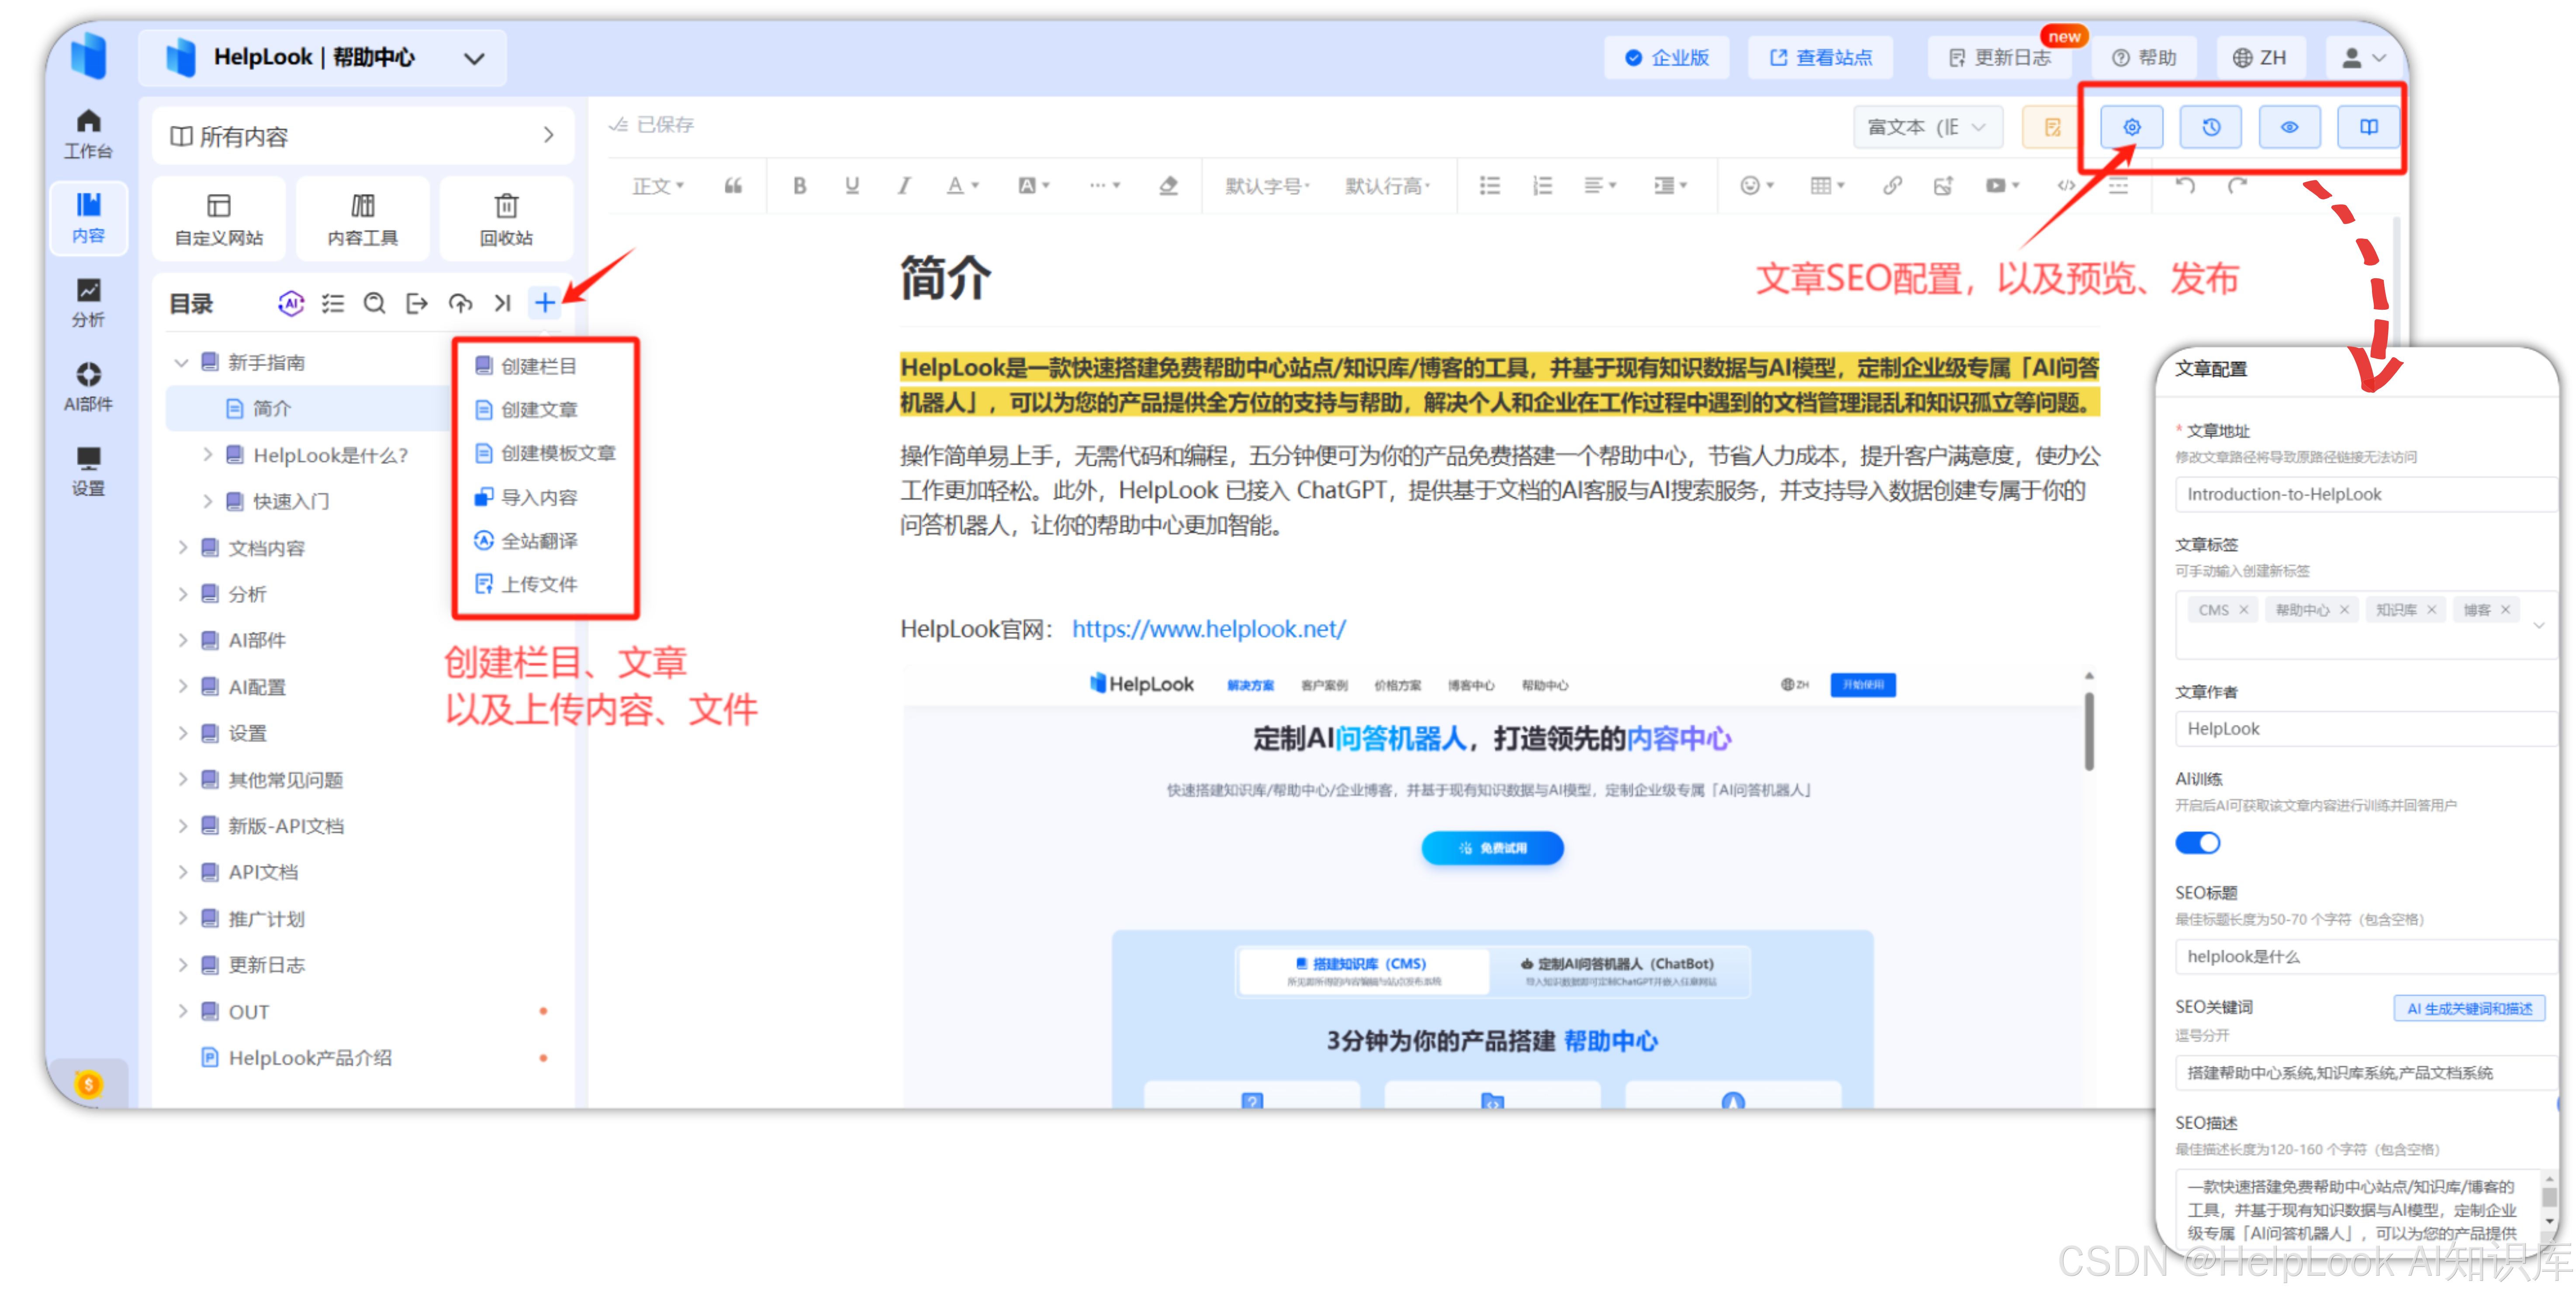Click the eye preview icon
The width and height of the screenshot is (2576, 1297).
tap(2290, 127)
